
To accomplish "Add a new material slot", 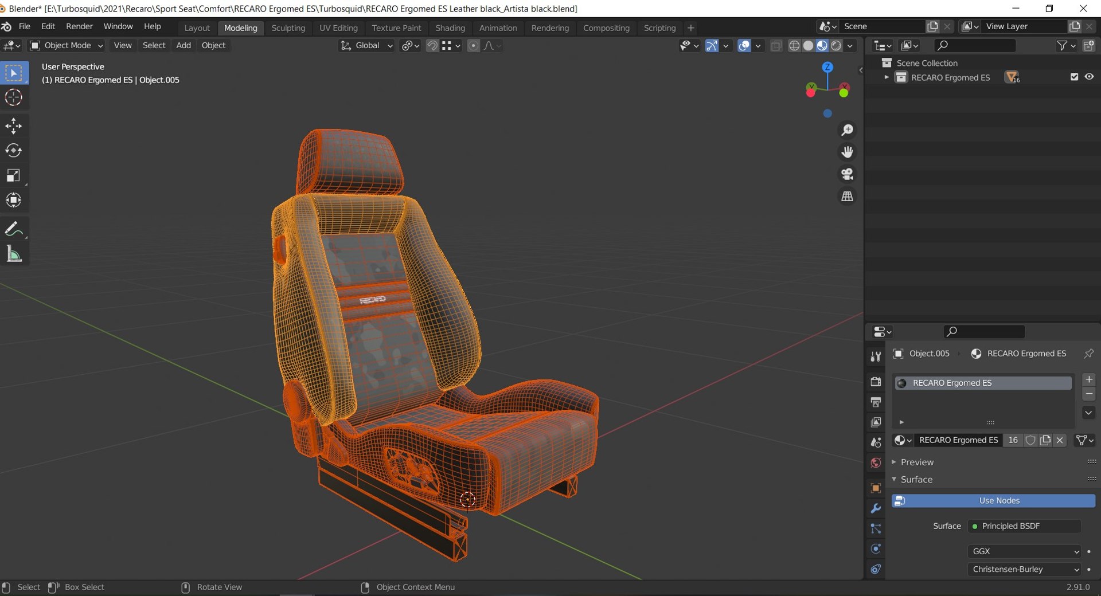I will coord(1089,379).
